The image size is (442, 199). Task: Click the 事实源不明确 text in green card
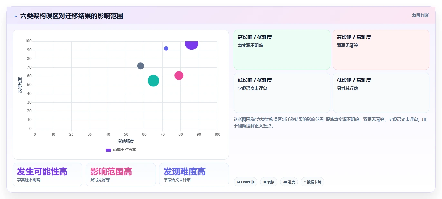point(250,46)
